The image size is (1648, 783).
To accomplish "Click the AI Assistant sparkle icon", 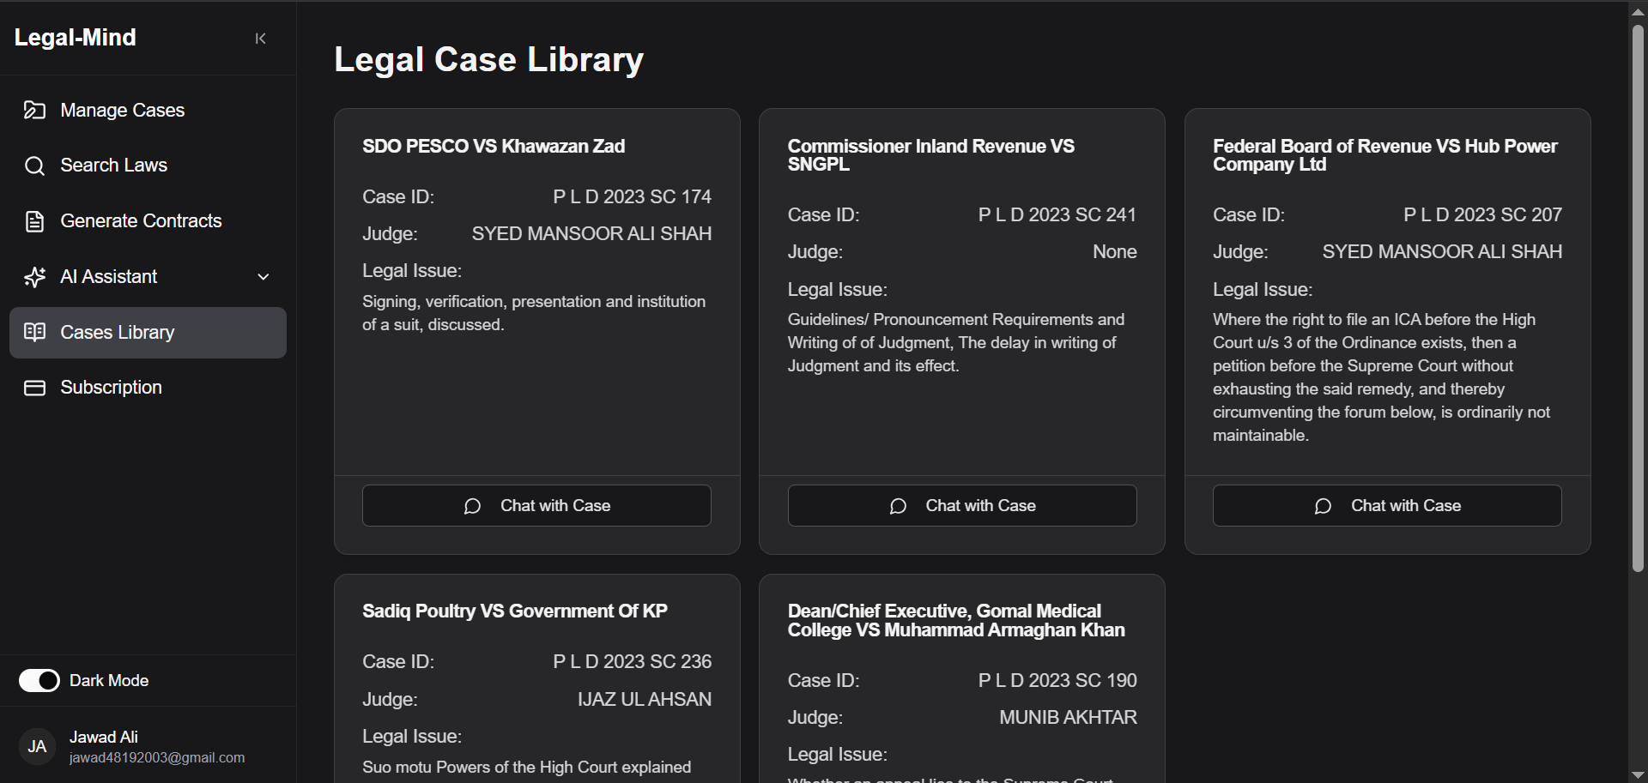I will (x=34, y=277).
